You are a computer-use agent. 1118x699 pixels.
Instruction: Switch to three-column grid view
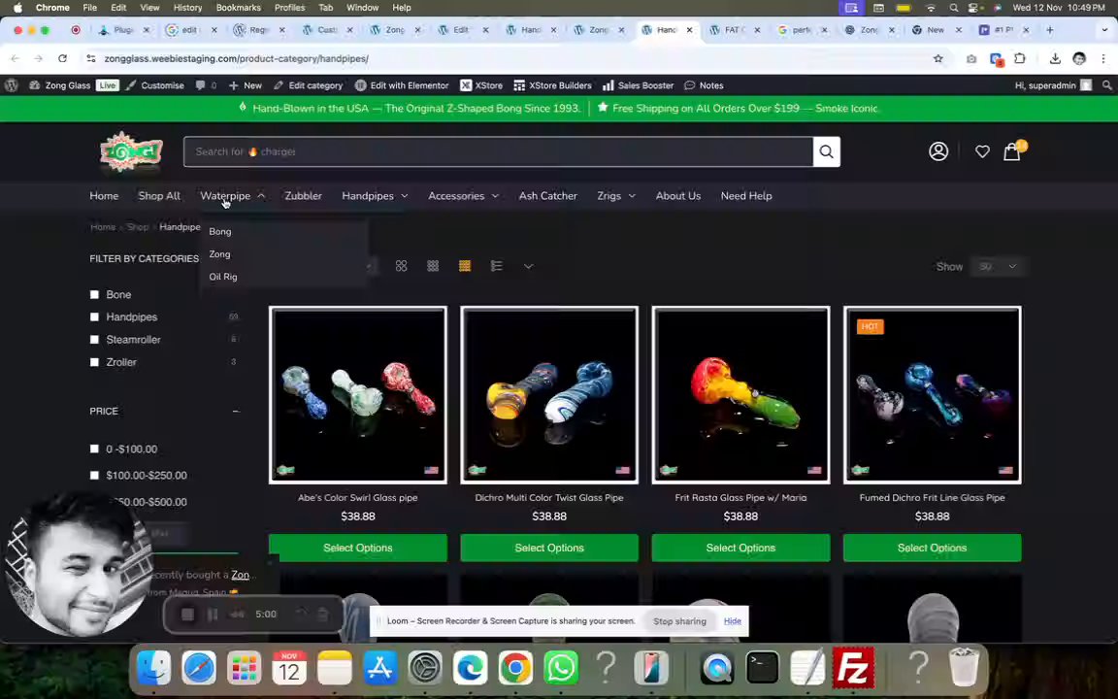click(x=433, y=266)
